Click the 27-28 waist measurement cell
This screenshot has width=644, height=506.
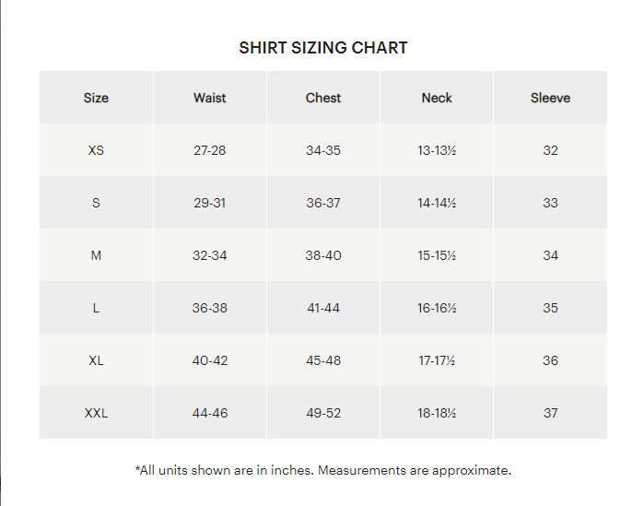(209, 150)
